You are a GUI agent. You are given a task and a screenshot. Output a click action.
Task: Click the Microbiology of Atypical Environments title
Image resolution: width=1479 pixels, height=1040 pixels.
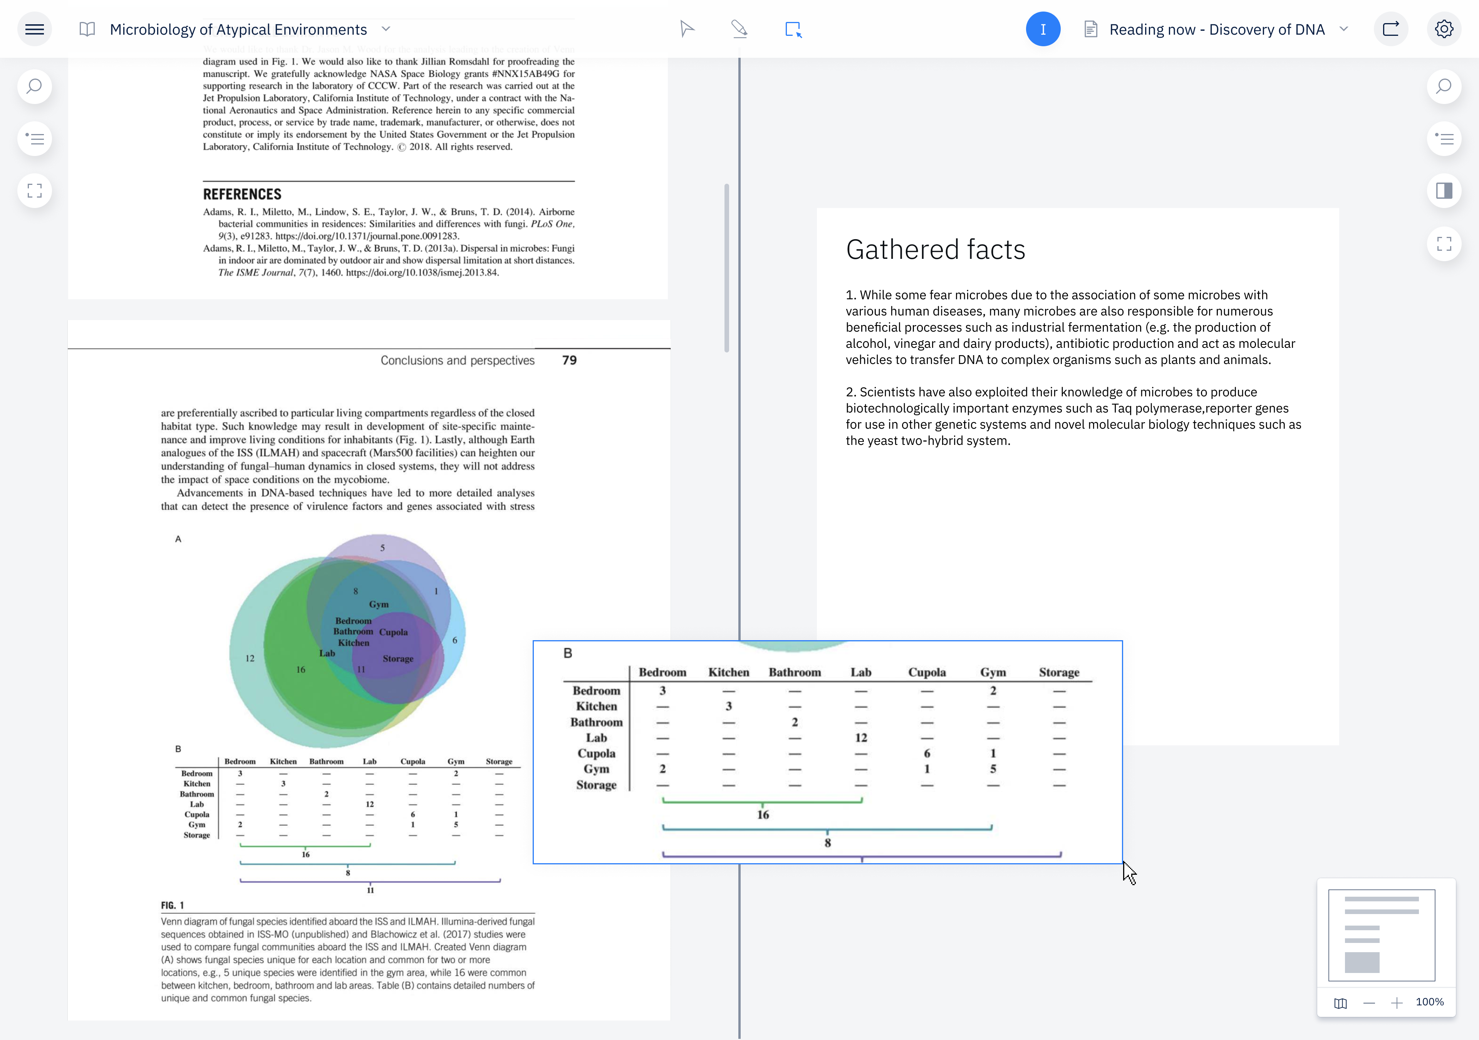238,29
